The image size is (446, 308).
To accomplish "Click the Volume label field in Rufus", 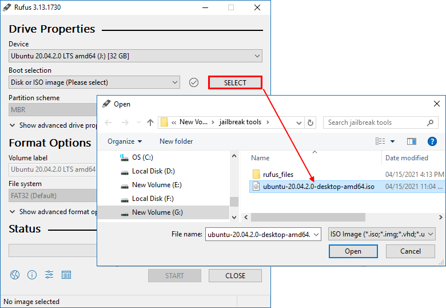I will (53, 169).
